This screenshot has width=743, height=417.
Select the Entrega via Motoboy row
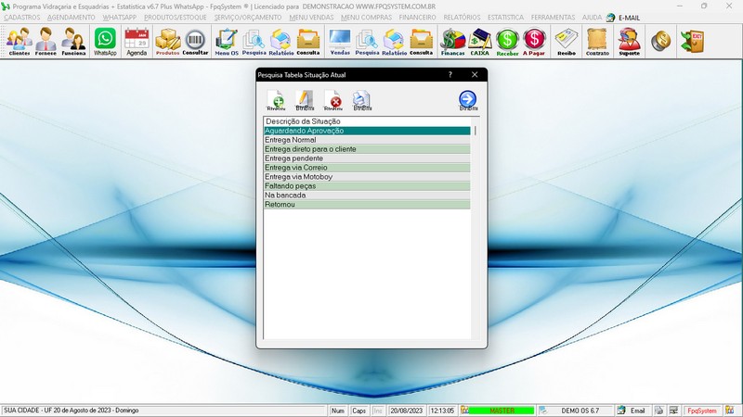click(x=367, y=177)
